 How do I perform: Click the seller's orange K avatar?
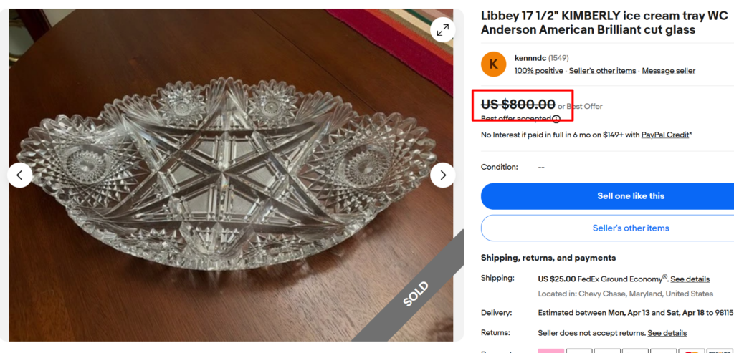click(493, 64)
